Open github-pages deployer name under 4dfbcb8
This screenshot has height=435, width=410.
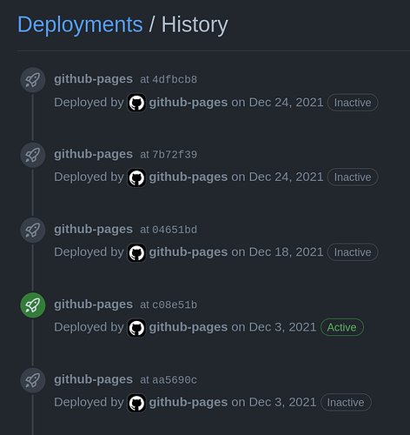pos(188,103)
